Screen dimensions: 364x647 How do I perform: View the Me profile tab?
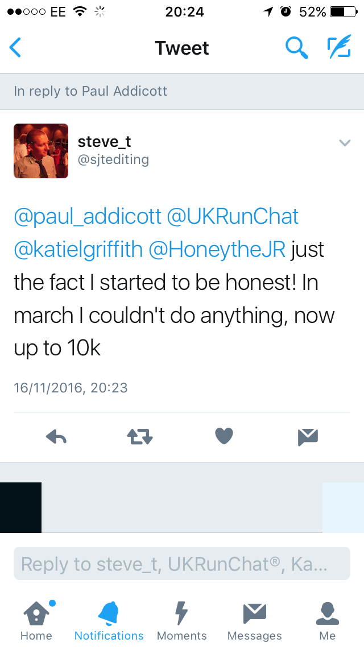pos(328,621)
